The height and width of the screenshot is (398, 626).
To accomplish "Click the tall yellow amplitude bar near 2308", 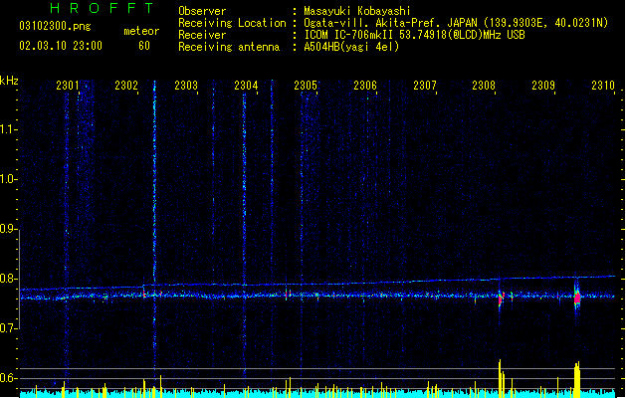I will click(x=501, y=378).
